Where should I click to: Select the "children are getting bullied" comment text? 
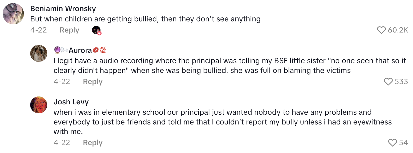[145, 19]
